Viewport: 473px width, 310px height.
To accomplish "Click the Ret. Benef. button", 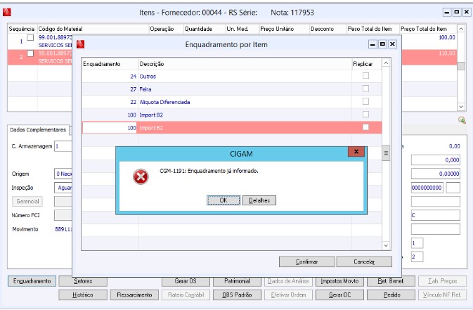I will pyautogui.click(x=391, y=281).
